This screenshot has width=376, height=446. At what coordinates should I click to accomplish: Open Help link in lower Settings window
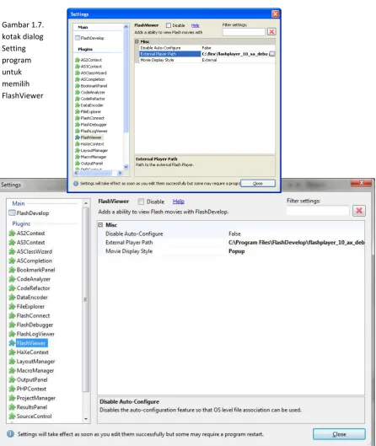click(179, 202)
